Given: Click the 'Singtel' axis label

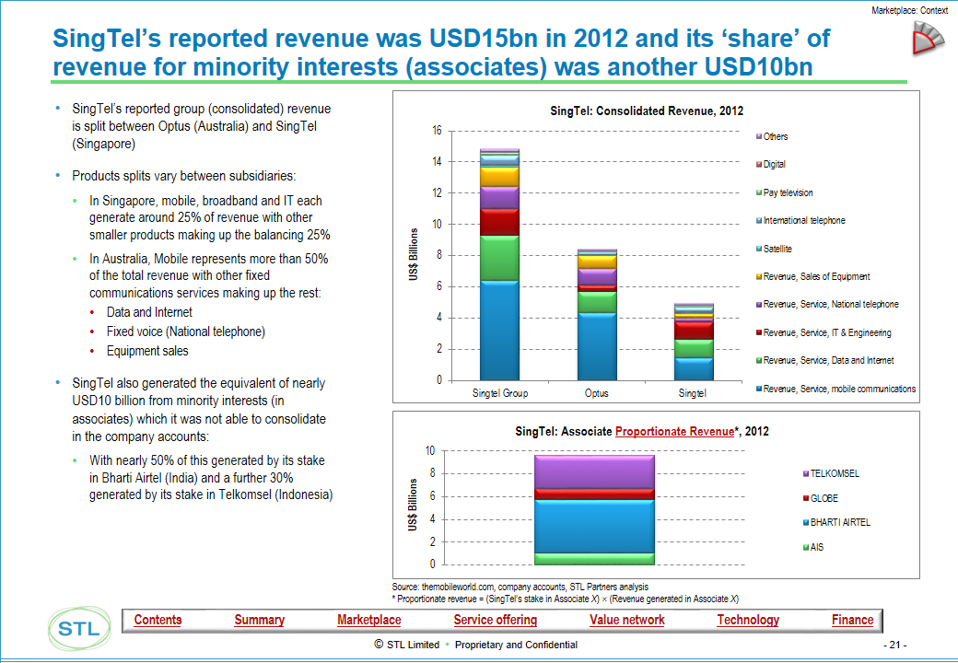Looking at the screenshot, I should pyautogui.click(x=692, y=393).
